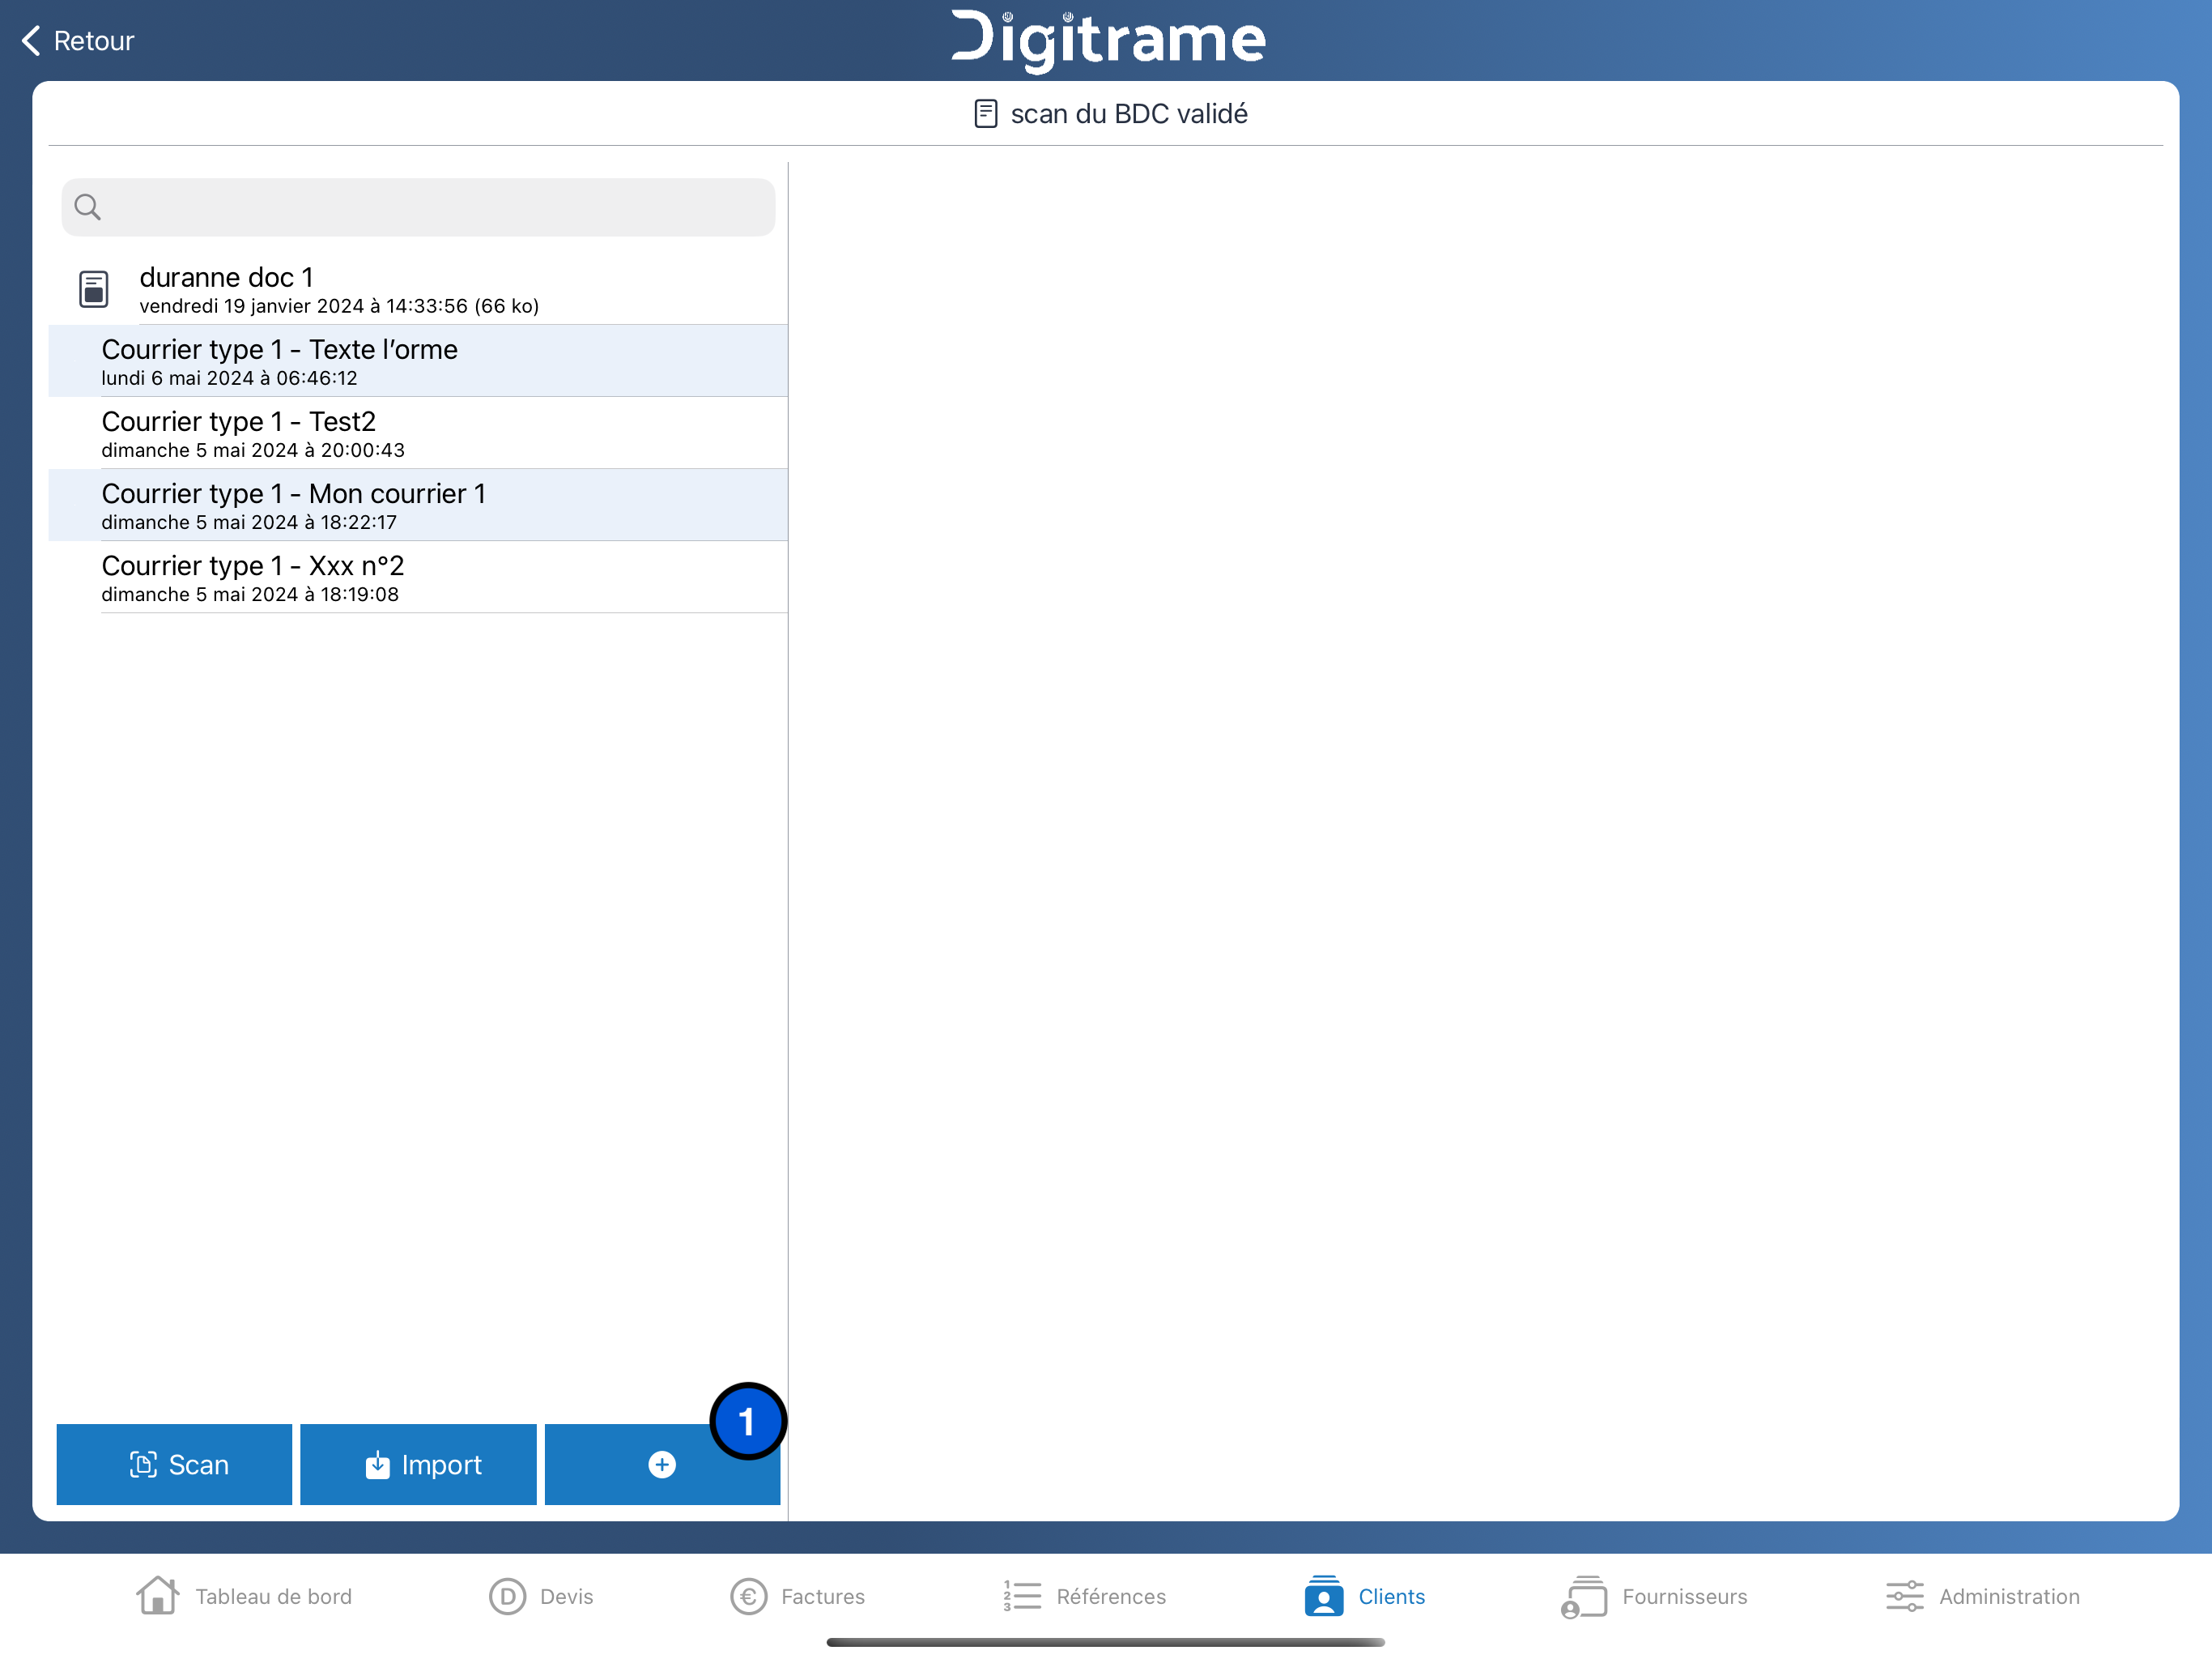
Task: Switch to the Devis tab
Action: point(541,1596)
